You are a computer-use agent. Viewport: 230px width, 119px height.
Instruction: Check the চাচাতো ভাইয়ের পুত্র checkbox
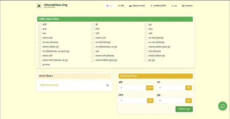click(x=146, y=56)
